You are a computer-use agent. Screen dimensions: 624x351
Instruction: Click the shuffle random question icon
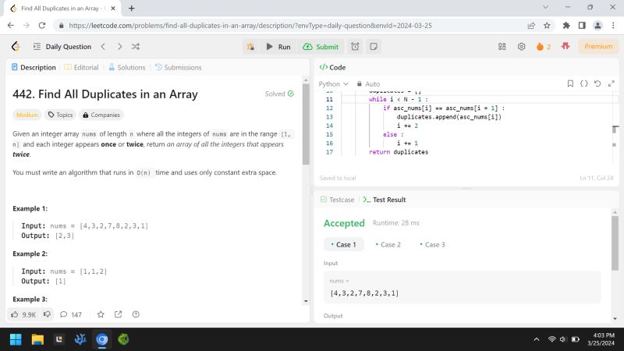click(136, 47)
